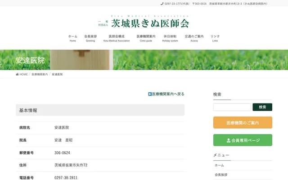Click the sidebar メニュー heading
288x180 pixels.
click(221, 155)
